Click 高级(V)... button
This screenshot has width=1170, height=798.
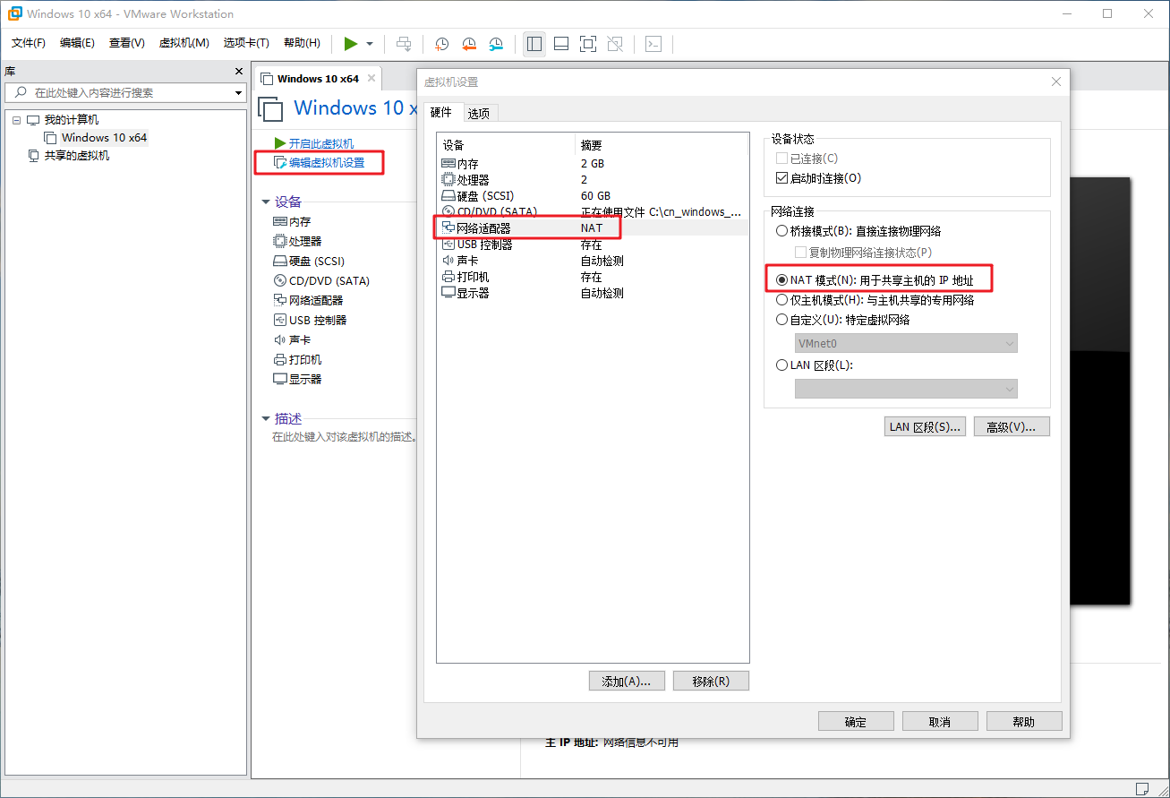(1012, 427)
